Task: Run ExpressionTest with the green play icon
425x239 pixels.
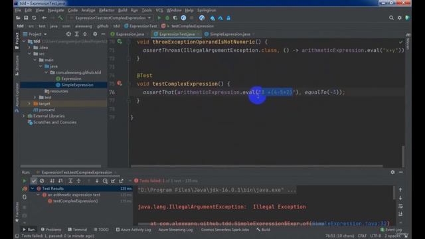Action: tap(159, 18)
